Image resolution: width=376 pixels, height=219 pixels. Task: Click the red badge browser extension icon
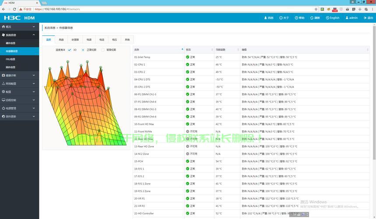pos(335,10)
